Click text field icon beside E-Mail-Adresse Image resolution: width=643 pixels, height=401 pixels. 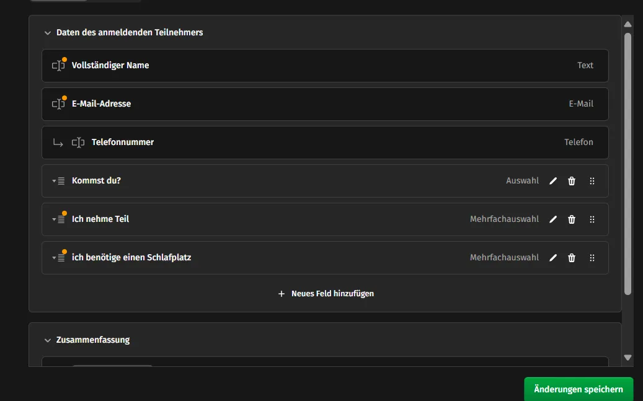(x=58, y=104)
